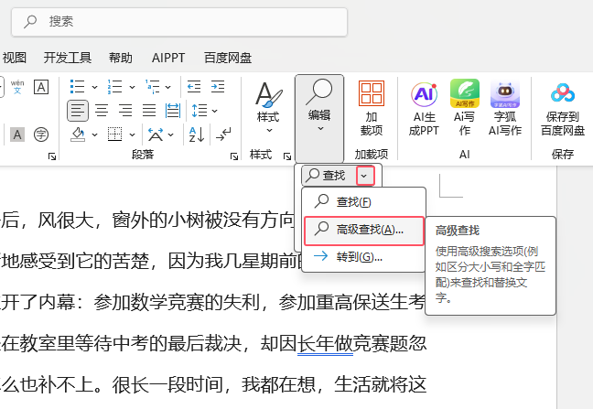Click the search box at top

(x=179, y=22)
